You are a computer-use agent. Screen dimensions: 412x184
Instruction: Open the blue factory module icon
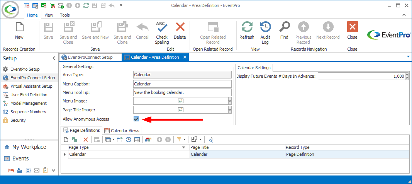coord(20,170)
